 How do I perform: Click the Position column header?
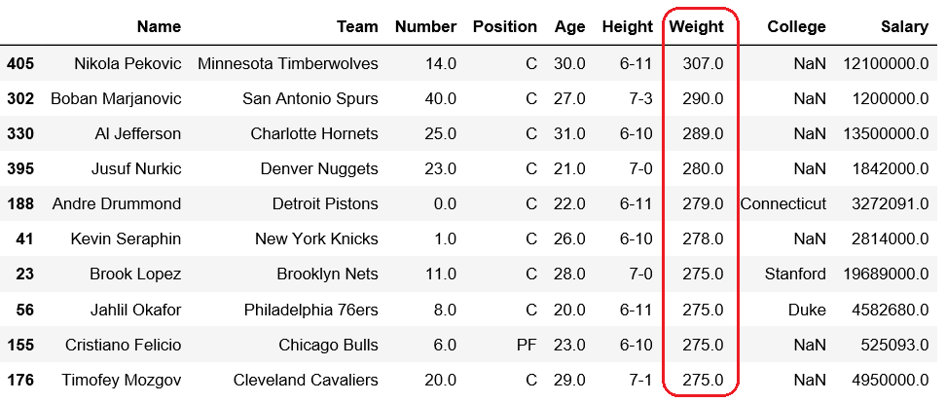(505, 26)
